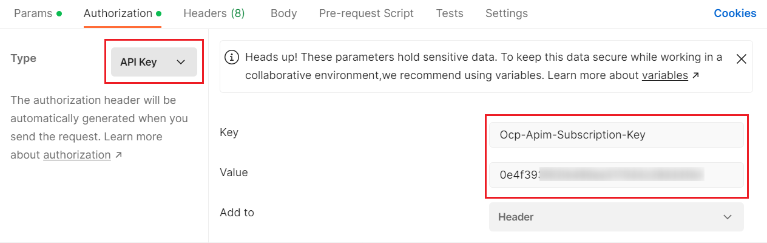
Task: Switch to the Tests tab
Action: click(x=449, y=13)
